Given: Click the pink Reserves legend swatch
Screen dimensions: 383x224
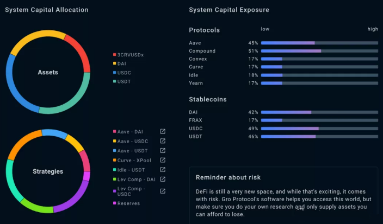Looking at the screenshot, I should tap(114, 203).
